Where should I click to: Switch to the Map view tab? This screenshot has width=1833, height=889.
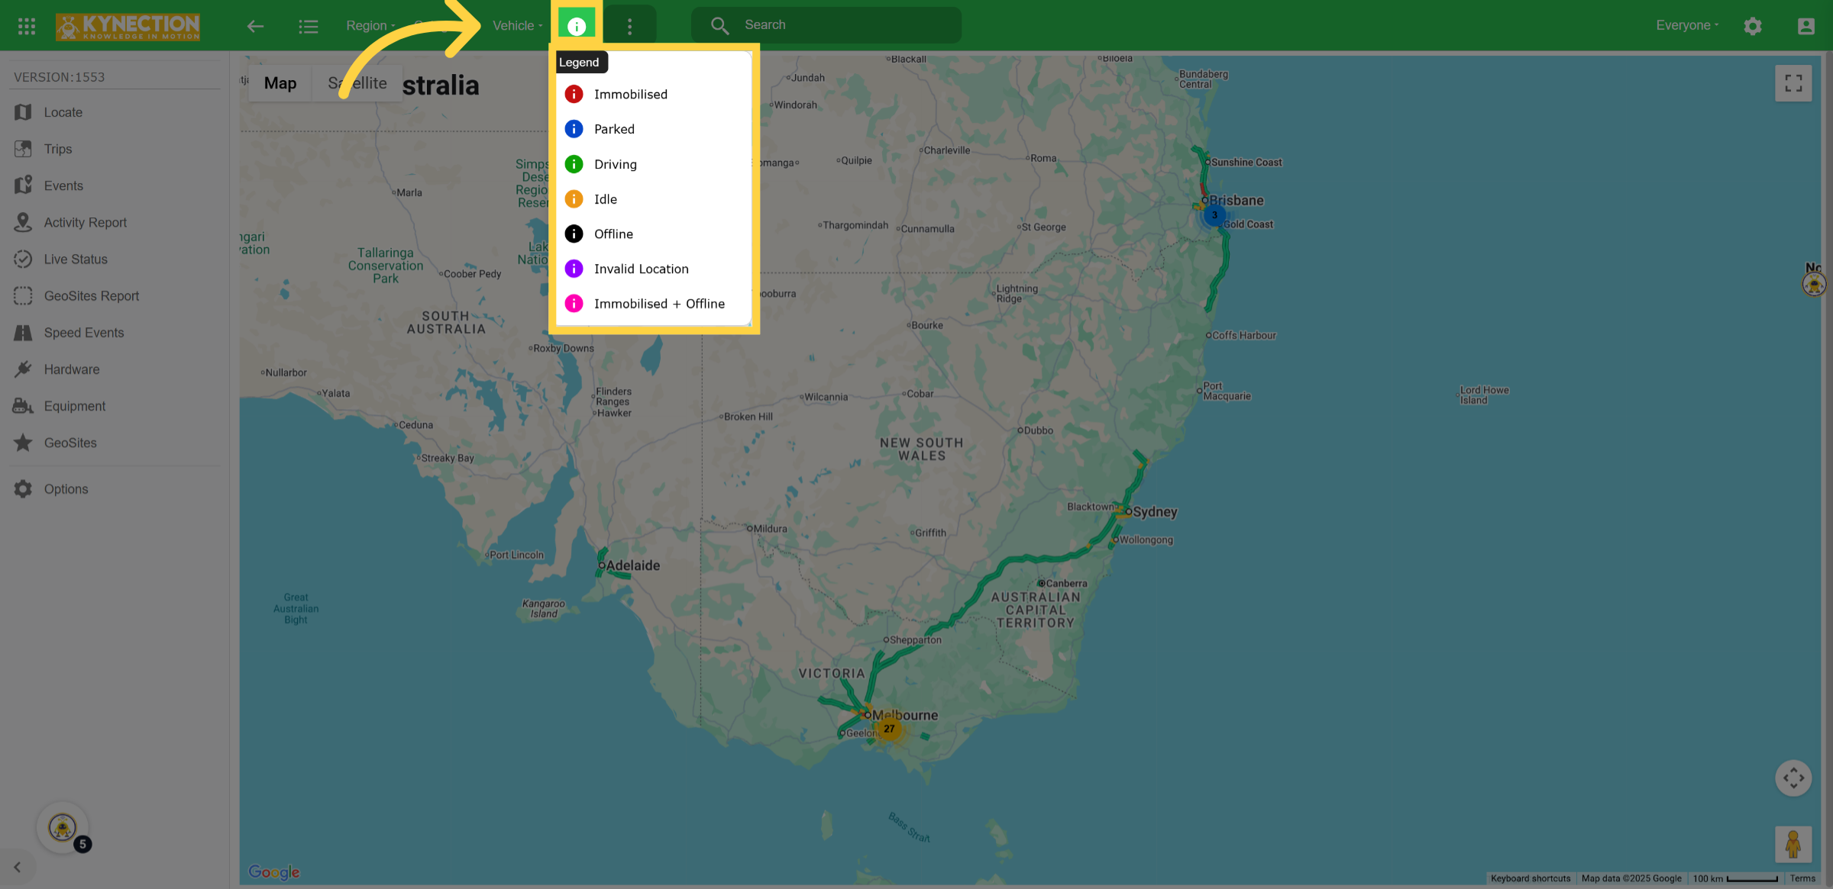click(280, 83)
